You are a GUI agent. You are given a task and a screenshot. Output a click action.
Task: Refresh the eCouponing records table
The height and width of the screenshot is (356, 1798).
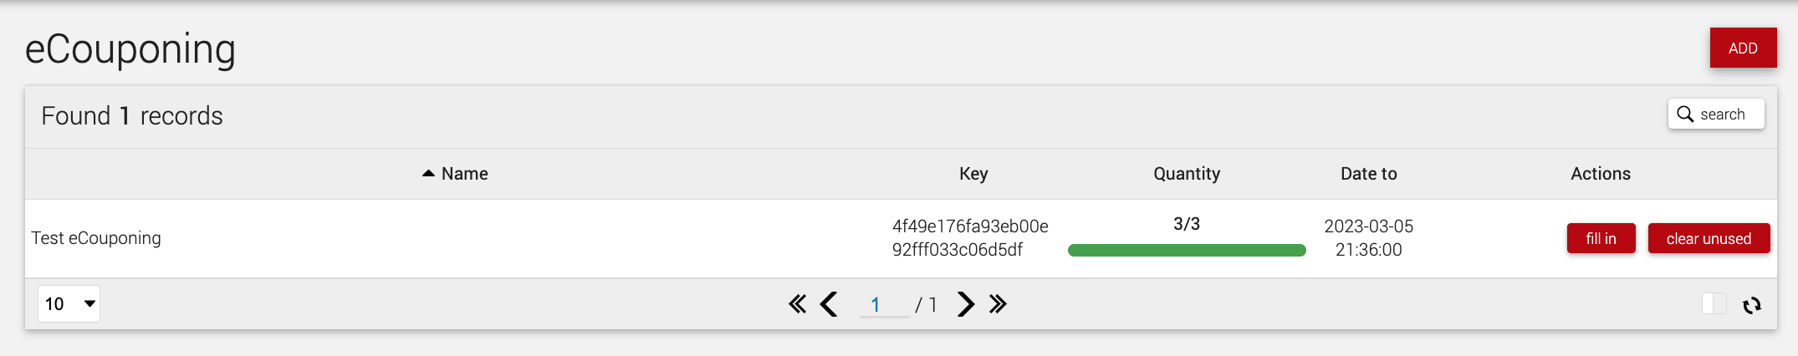click(x=1752, y=305)
